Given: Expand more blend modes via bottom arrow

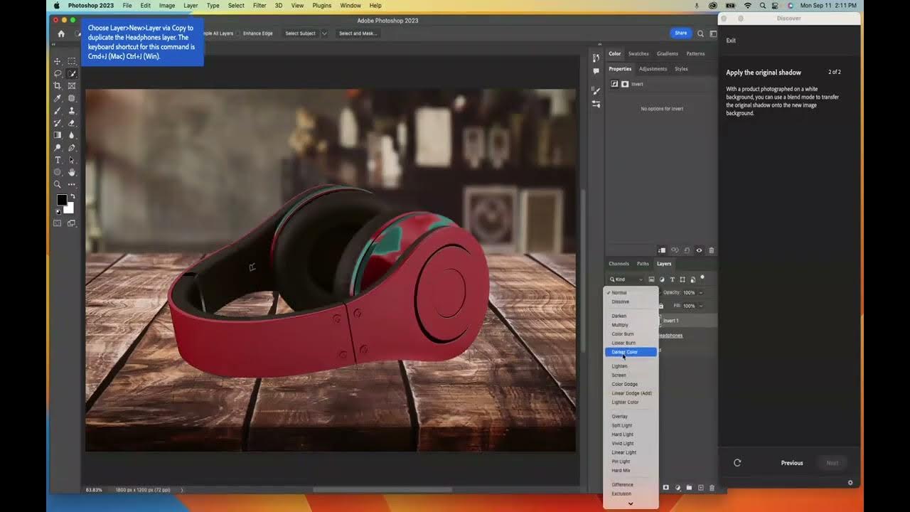Looking at the screenshot, I should (631, 503).
